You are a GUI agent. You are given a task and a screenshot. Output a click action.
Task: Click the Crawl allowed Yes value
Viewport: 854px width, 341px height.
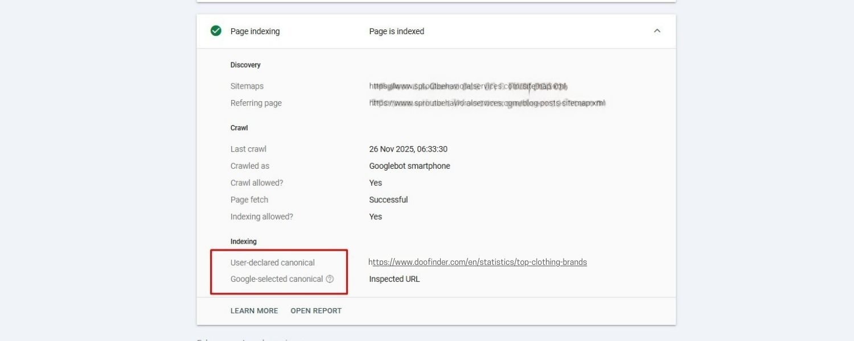375,182
